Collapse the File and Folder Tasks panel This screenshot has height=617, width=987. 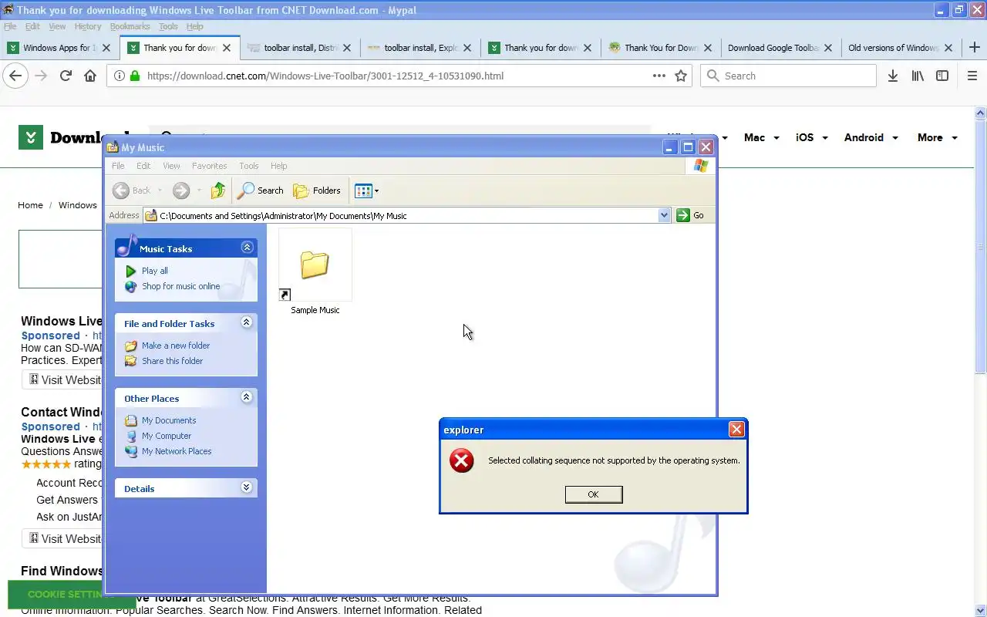coord(247,322)
